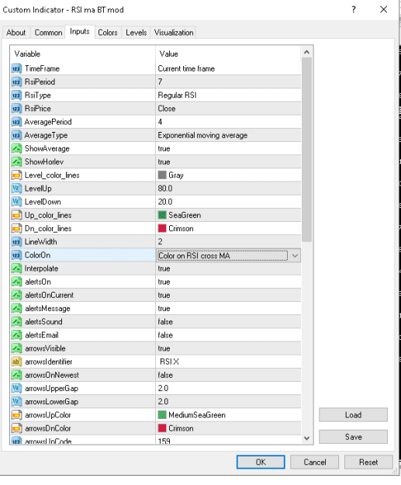The height and width of the screenshot is (485, 401).
Task: Open the ColorOn dropdown arrow
Action: pos(295,255)
